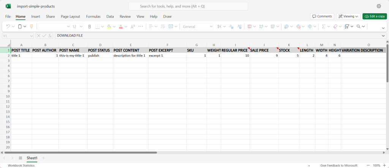This screenshot has height=168, width=389.
Task: Click the Font Color letter A icon
Action: point(121,27)
